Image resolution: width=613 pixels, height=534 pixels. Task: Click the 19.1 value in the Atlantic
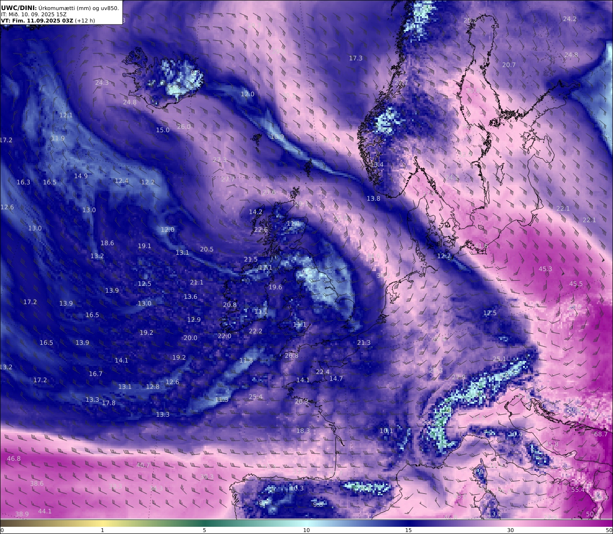(145, 246)
